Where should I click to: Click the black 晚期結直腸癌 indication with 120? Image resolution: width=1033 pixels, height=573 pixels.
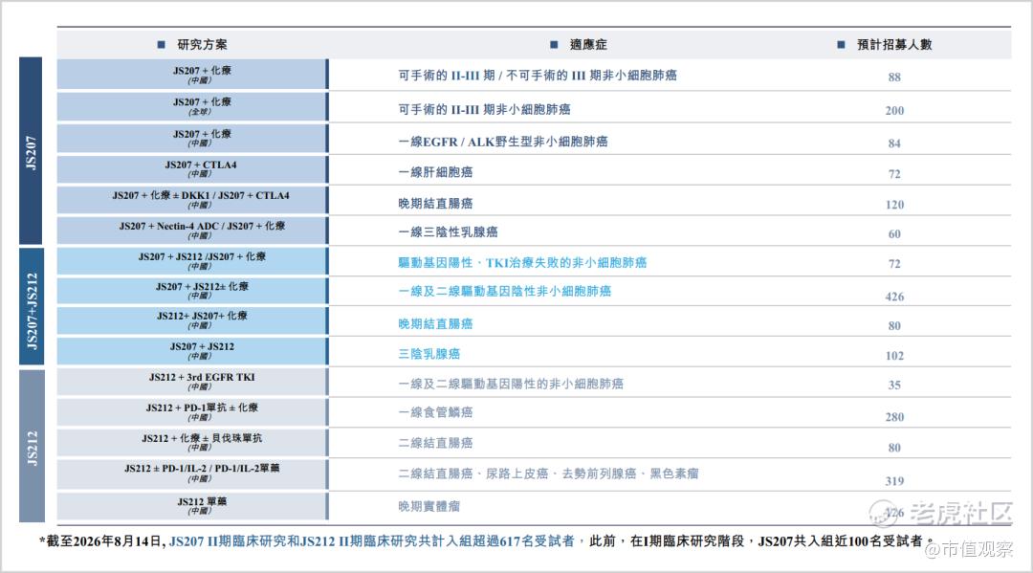pyautogui.click(x=435, y=203)
